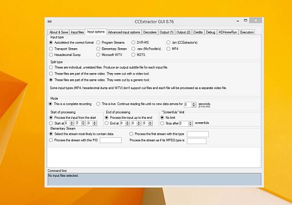Viewport: 292px width, 205px height.
Task: Click the PID text input field
Action: click(x=110, y=140)
